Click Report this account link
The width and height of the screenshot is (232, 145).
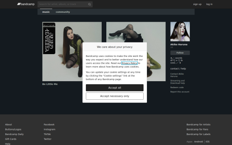coord(180,92)
